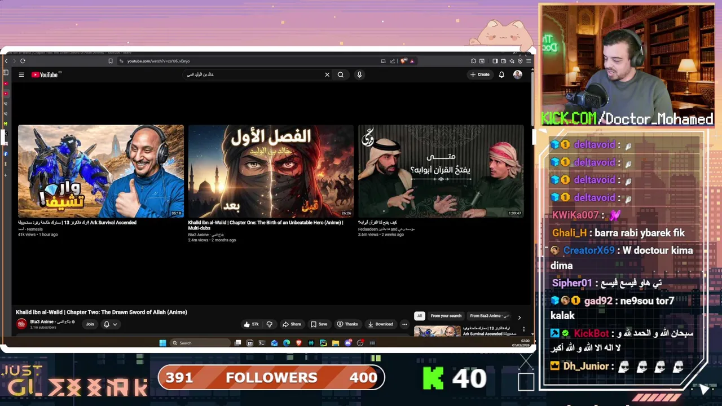Click the video title Chapter Two text
722x406 pixels.
click(x=101, y=312)
